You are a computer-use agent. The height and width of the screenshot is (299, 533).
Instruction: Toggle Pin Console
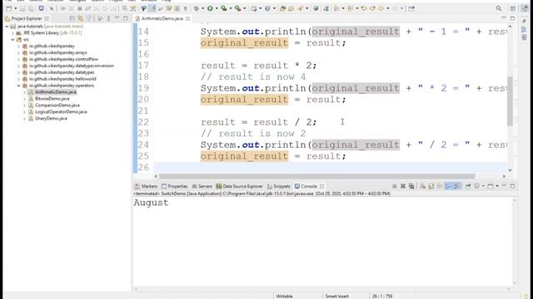(x=468, y=186)
